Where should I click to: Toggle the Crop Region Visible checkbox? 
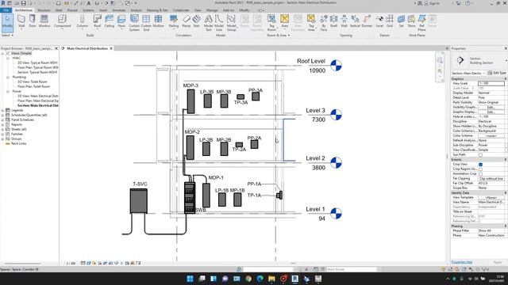(x=480, y=169)
